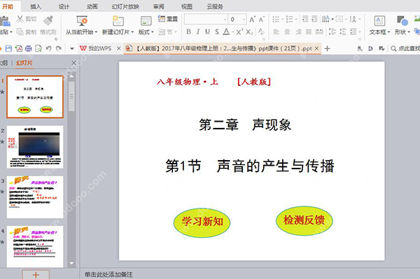
Task: Decrease font size with A- icon
Action: [262, 20]
